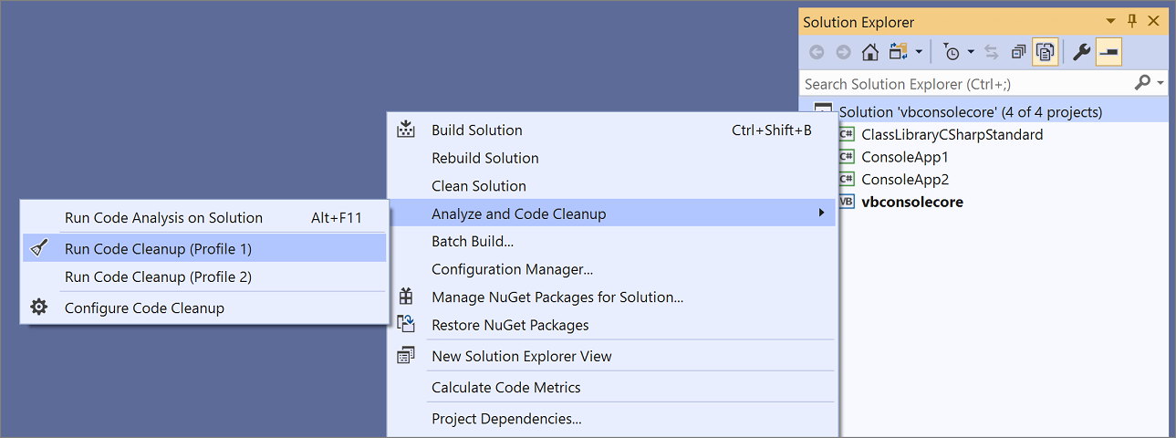Click the NuGet gift box icon

tap(406, 297)
